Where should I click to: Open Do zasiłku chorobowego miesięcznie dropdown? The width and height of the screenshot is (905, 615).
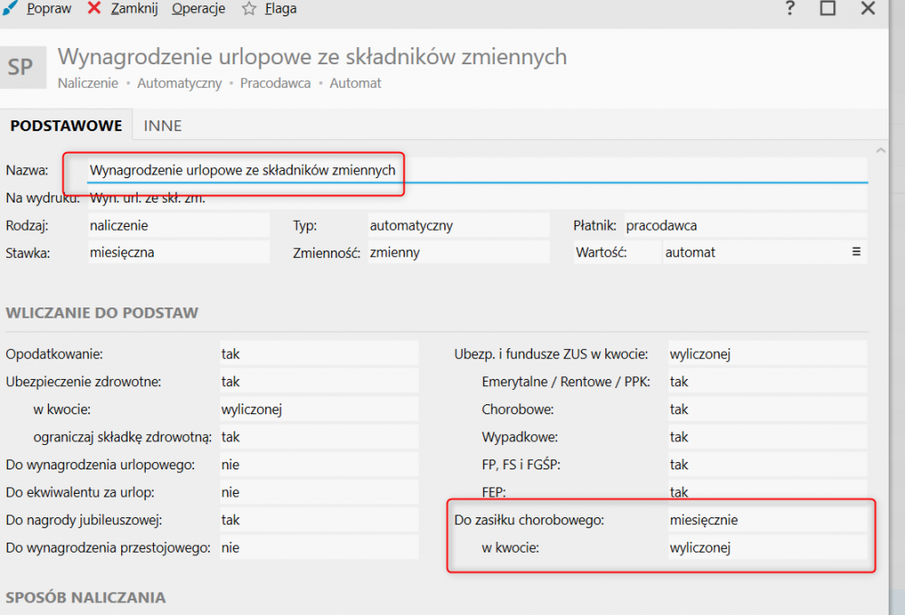766,520
